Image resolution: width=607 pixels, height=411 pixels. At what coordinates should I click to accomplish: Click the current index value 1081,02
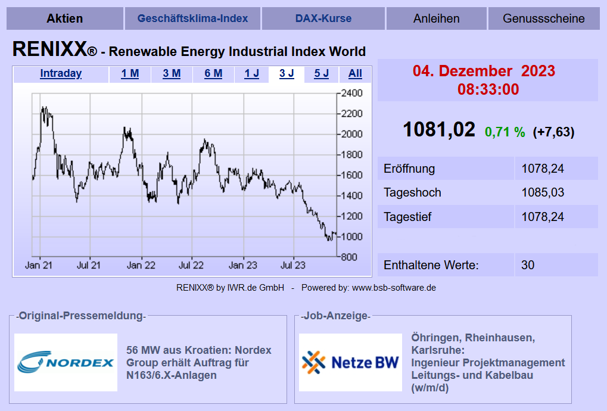(x=439, y=130)
